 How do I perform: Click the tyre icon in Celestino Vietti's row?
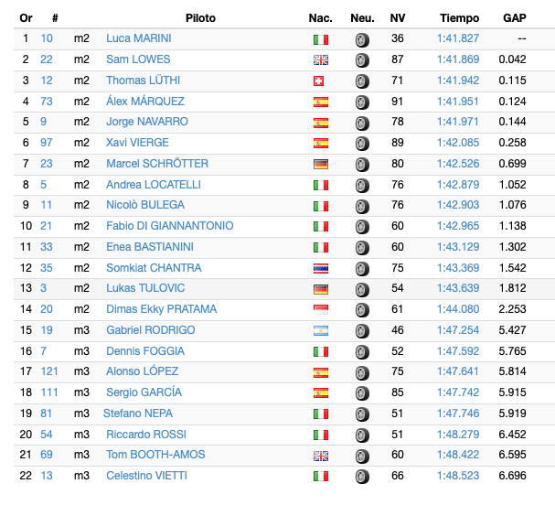pyautogui.click(x=362, y=477)
